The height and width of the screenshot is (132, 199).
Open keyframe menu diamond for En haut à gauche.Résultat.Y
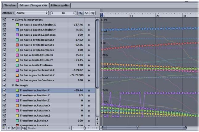[89, 30]
